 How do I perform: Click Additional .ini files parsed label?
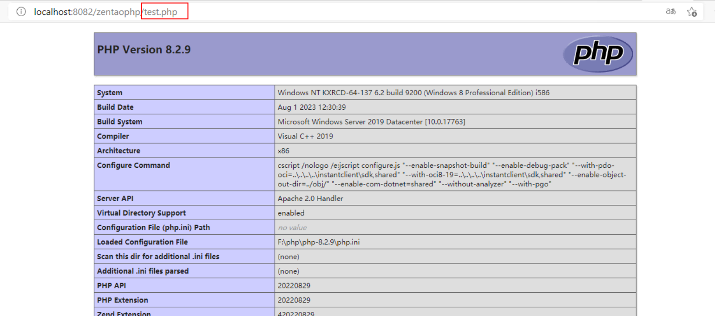143,271
